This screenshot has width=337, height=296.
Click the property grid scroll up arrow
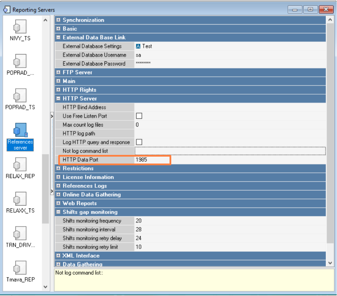pos(330,20)
